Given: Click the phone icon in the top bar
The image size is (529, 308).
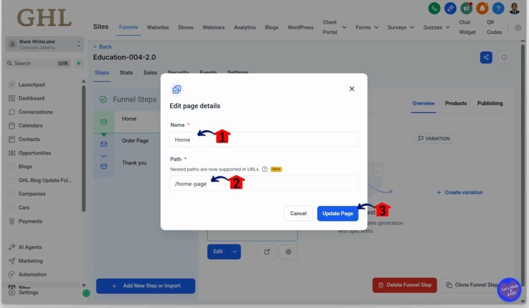Looking at the screenshot, I should 434,8.
